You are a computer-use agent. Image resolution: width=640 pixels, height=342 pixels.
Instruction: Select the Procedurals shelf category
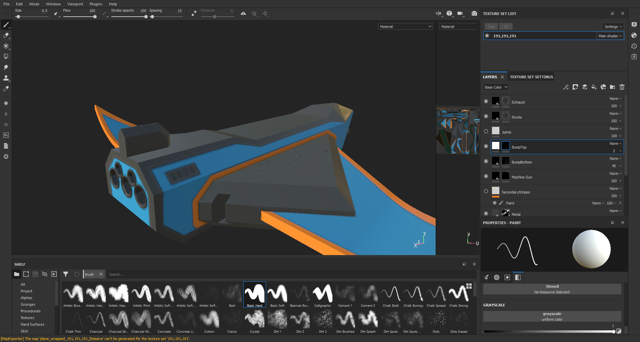[x=31, y=311]
